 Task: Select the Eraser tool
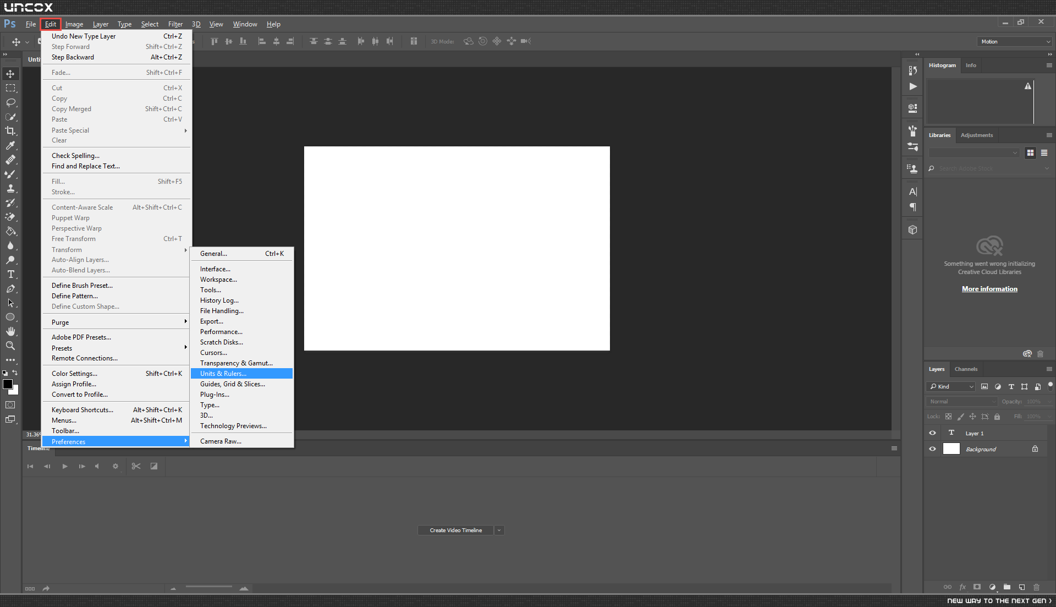tap(10, 217)
